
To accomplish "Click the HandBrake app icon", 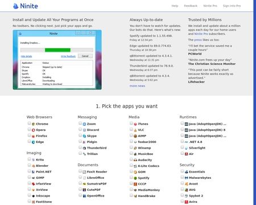I will [x=135, y=196].
